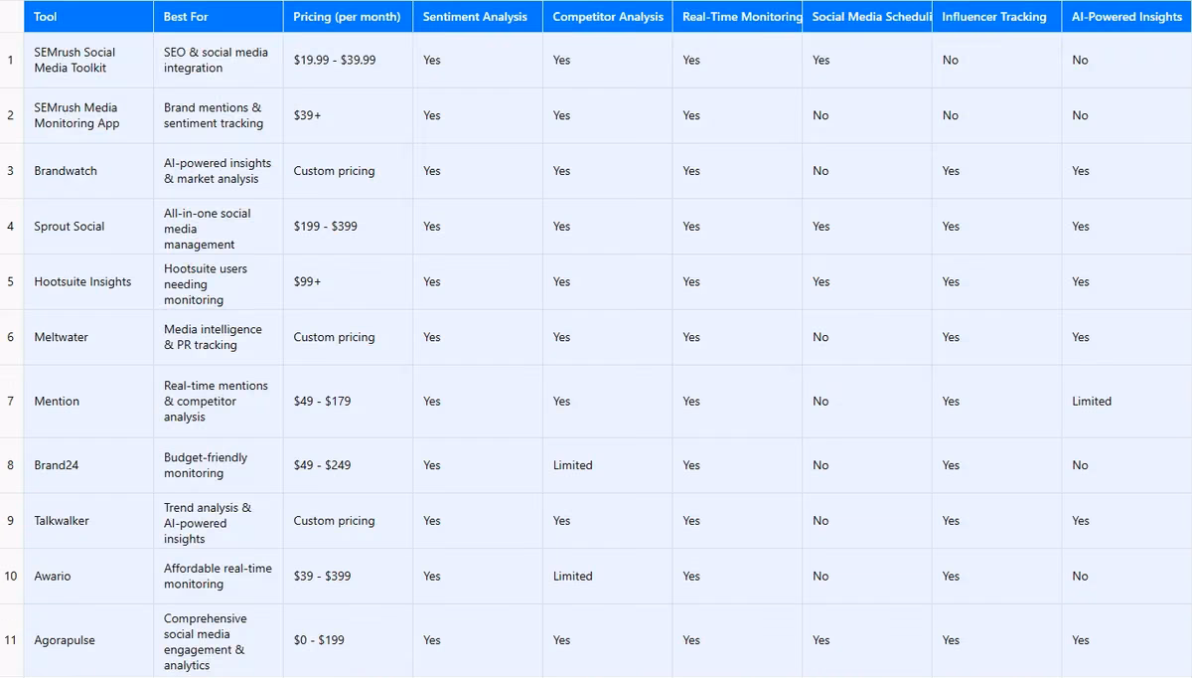Click the SEO & social media integration cell
The image size is (1192, 678).
click(219, 60)
